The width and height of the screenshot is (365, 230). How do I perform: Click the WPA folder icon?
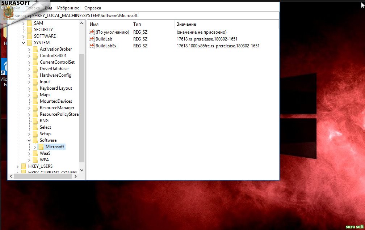coord(35,160)
